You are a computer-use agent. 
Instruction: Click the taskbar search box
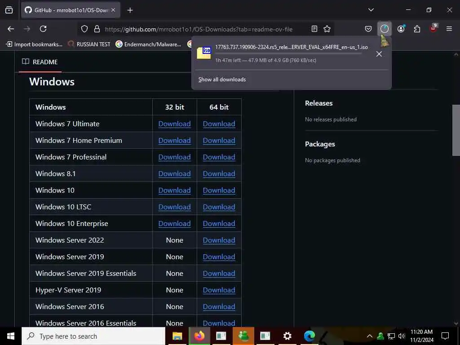(93, 336)
